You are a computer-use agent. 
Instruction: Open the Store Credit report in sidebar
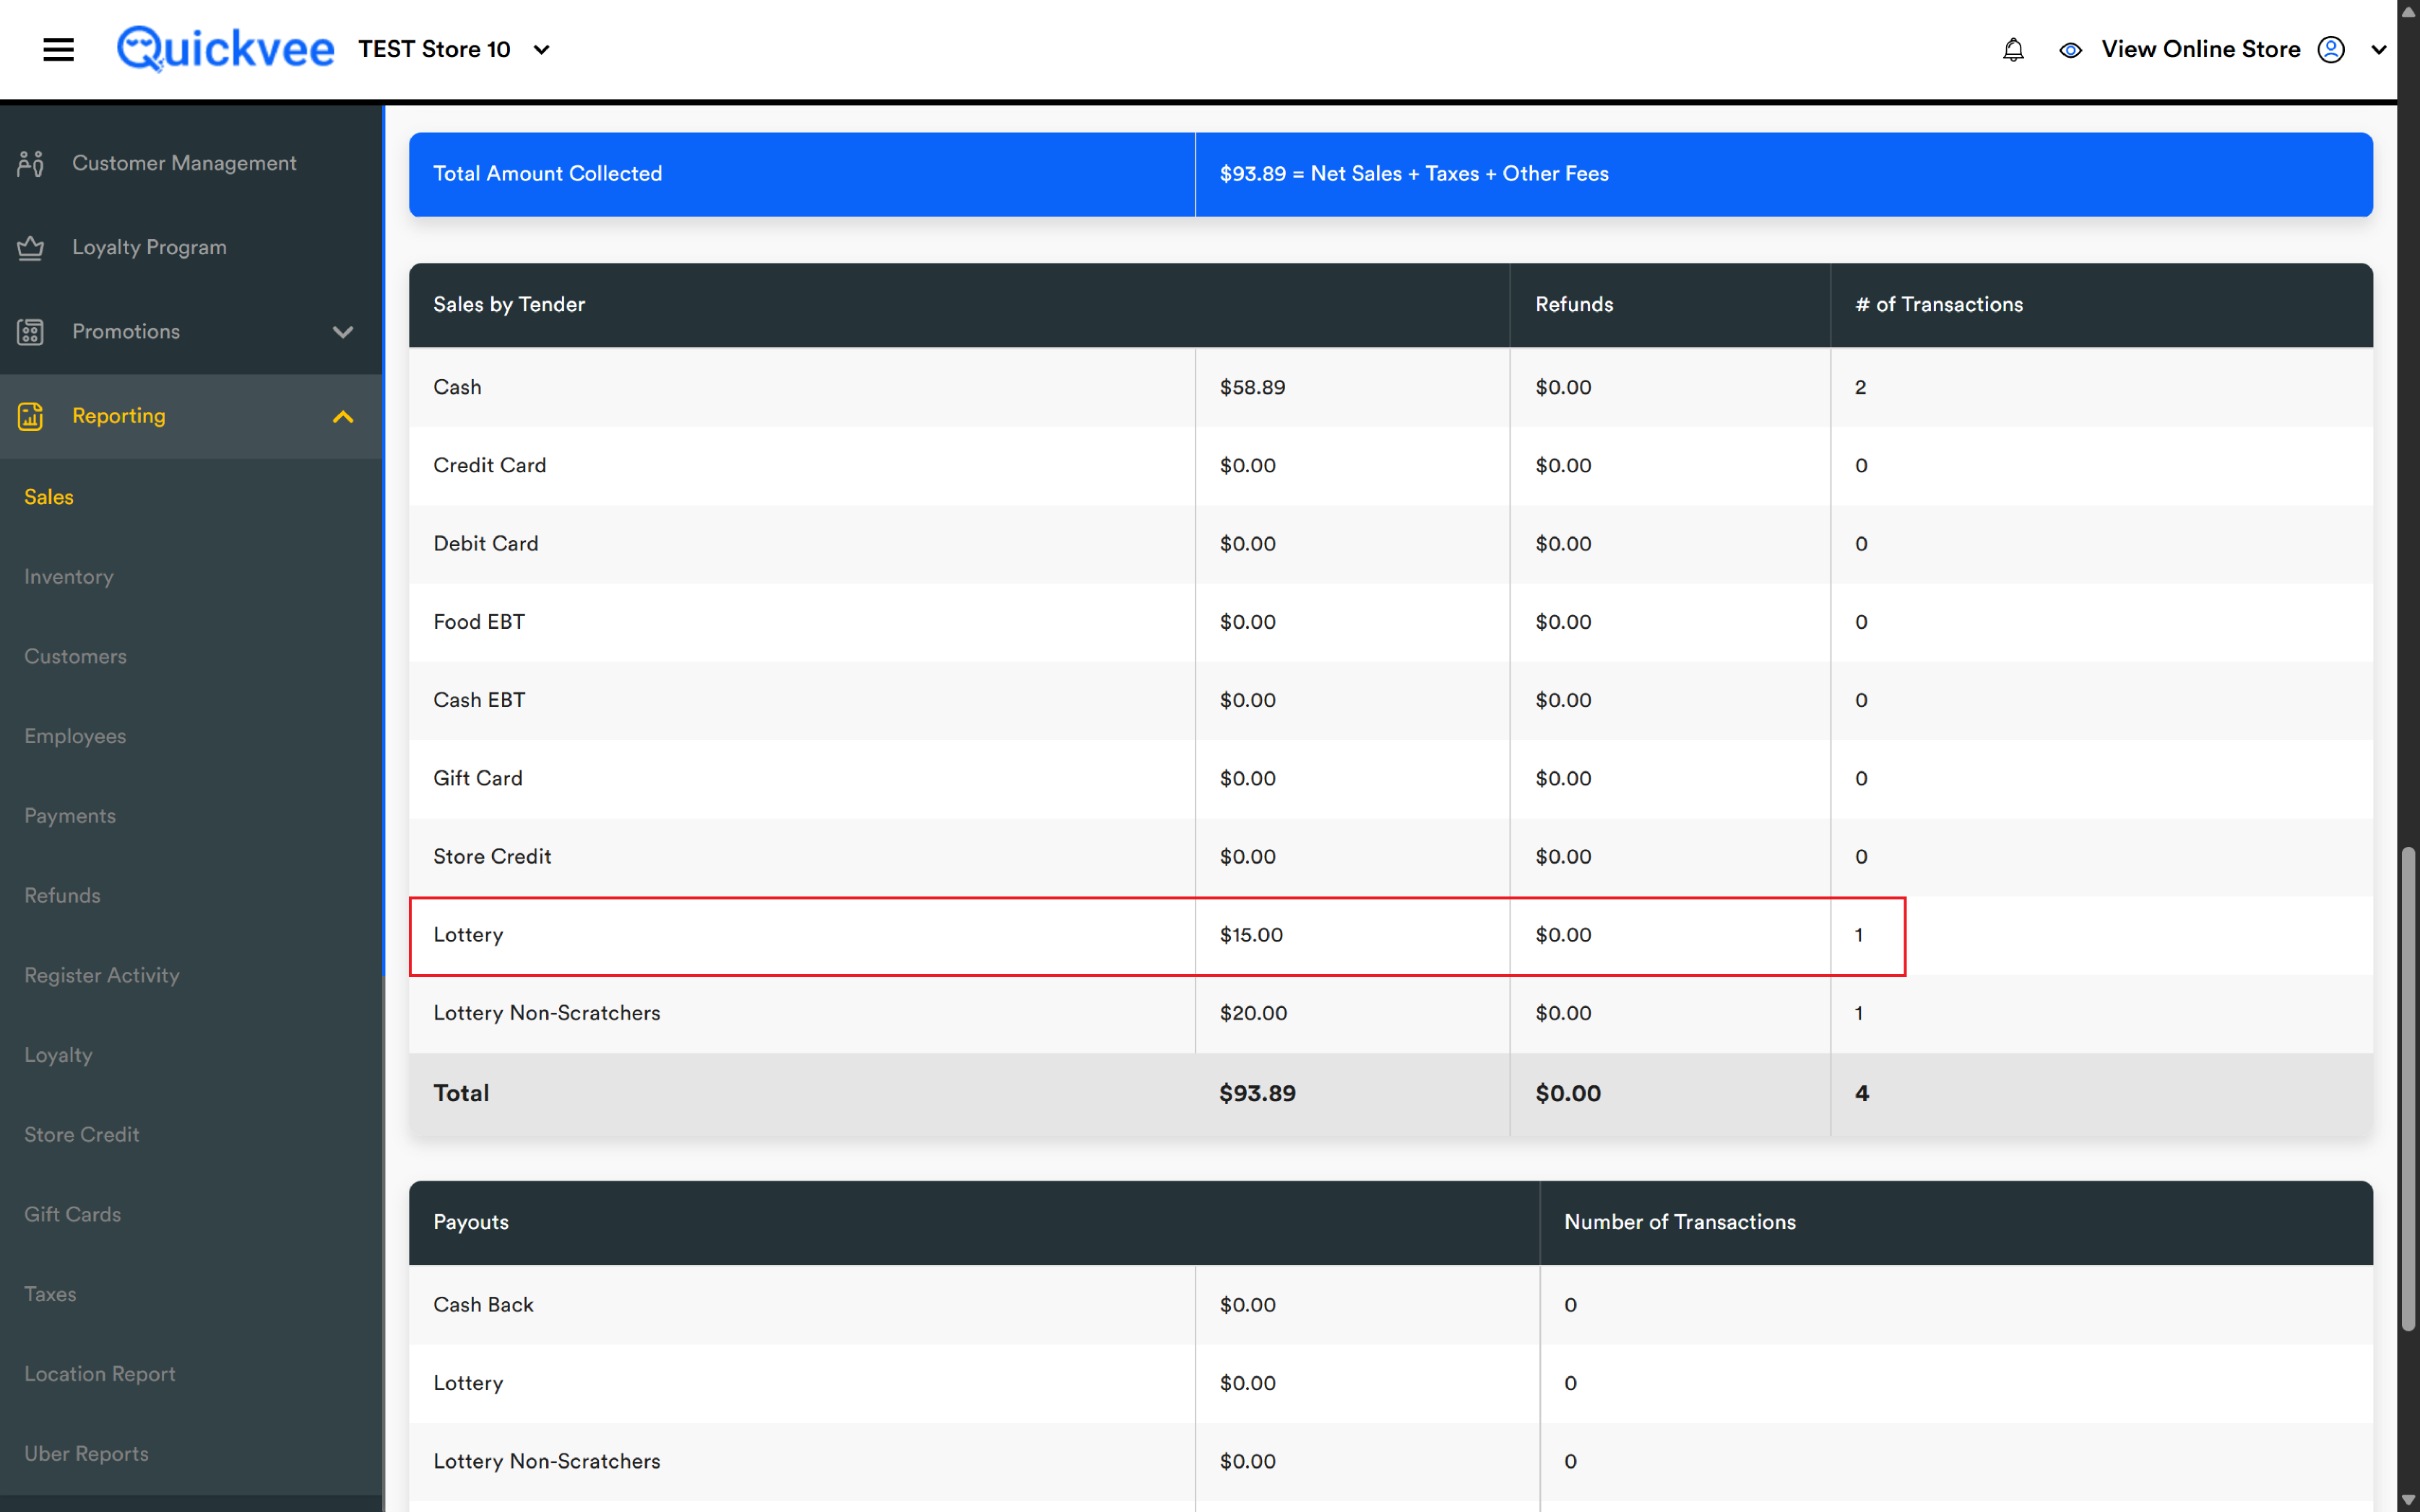[82, 1134]
